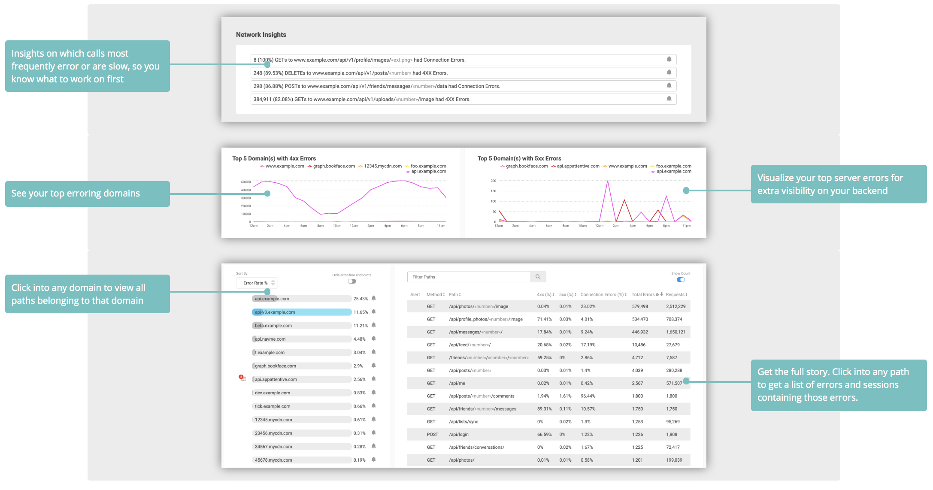The image size is (933, 490).
Task: Click the bell on the profile/images Connection Errors insight
Action: click(x=669, y=60)
